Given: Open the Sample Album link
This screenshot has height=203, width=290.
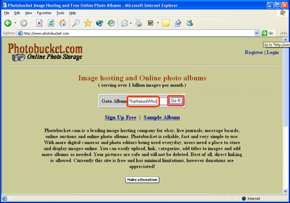Looking at the screenshot, I should click(161, 117).
